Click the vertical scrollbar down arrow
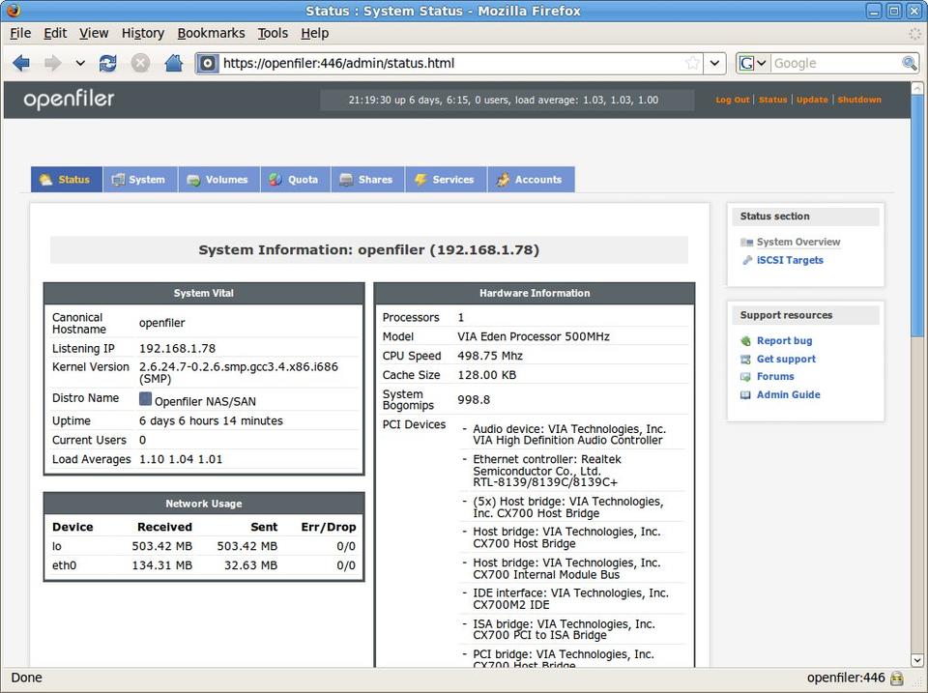 917,659
